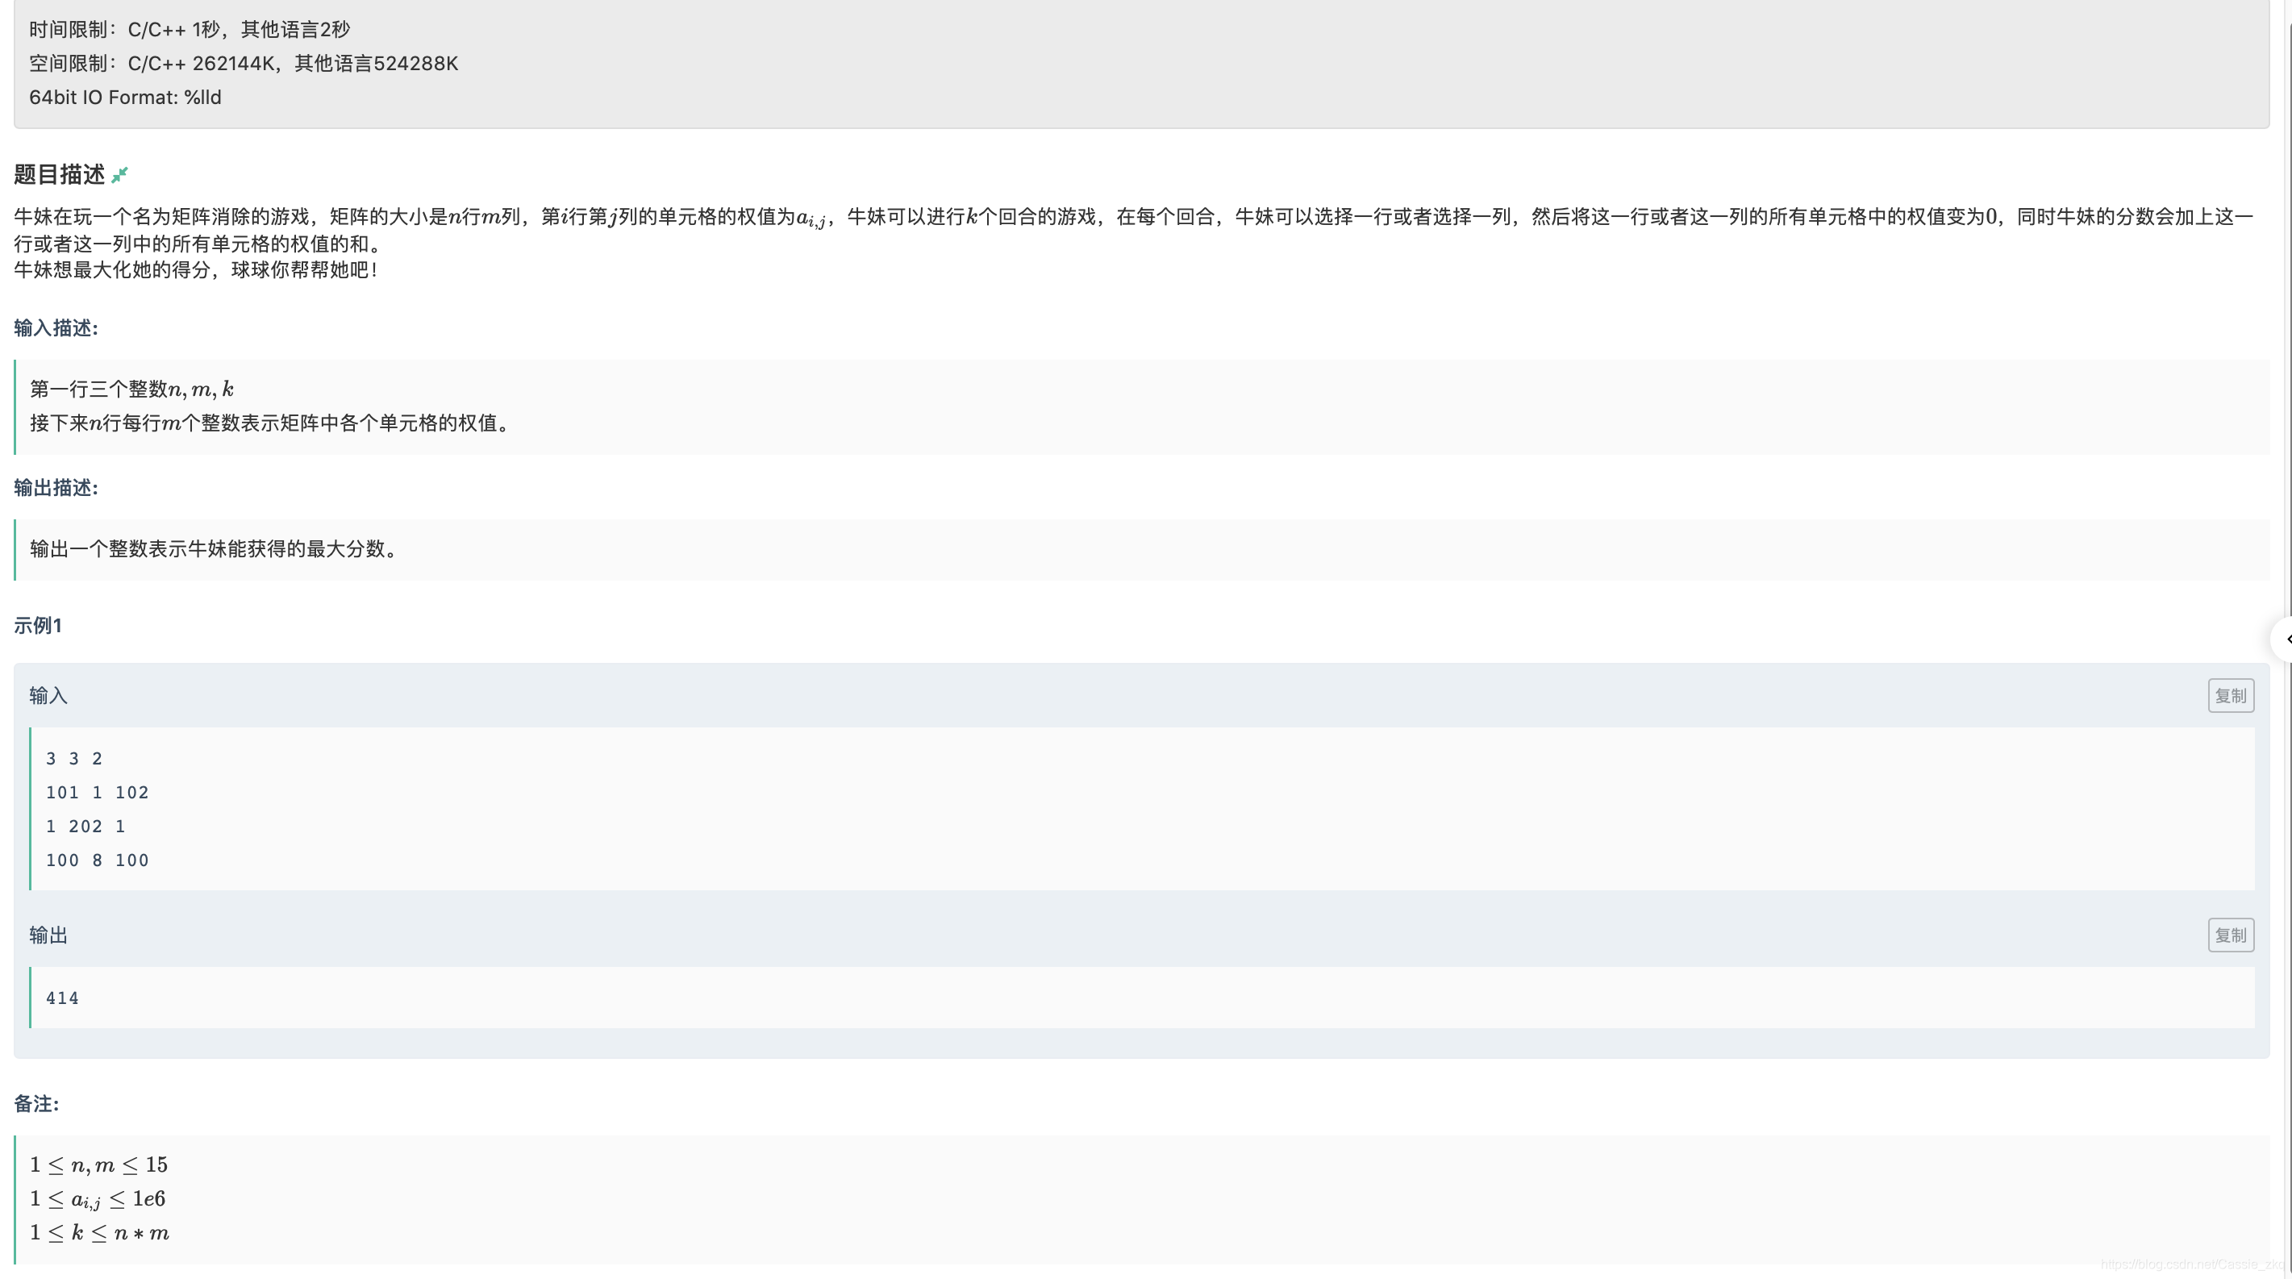Click the memory limit line 空间限制

pos(244,63)
